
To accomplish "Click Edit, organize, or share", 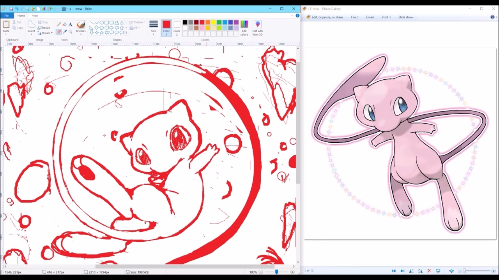I will [324, 17].
